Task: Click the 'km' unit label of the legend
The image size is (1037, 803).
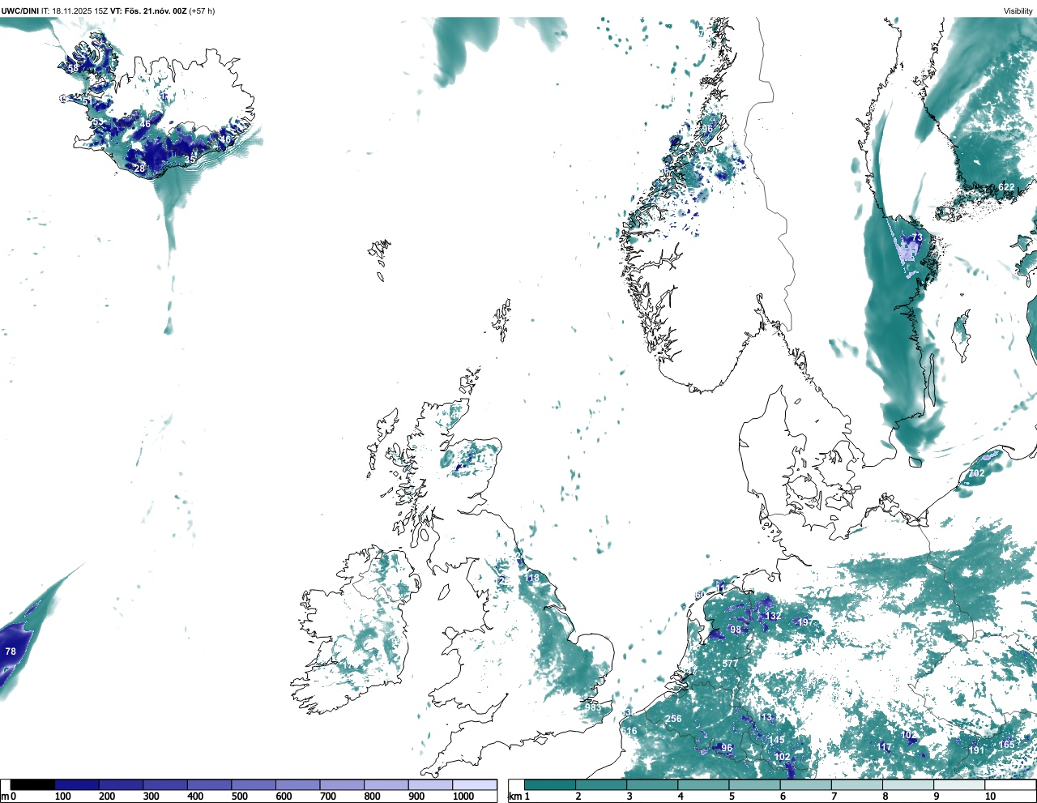Action: 514,797
